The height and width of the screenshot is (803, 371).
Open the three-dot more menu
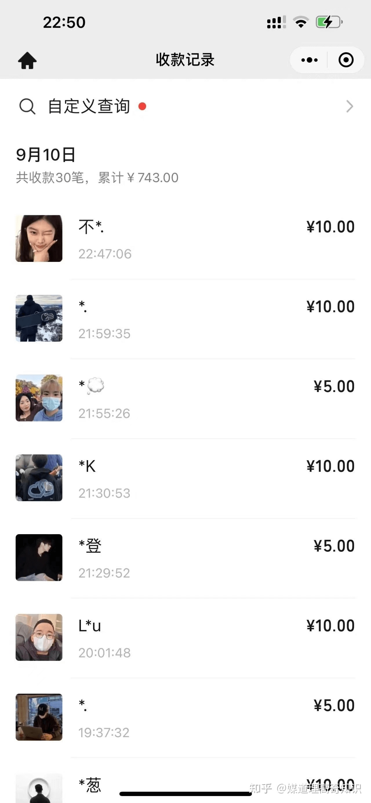coord(309,60)
